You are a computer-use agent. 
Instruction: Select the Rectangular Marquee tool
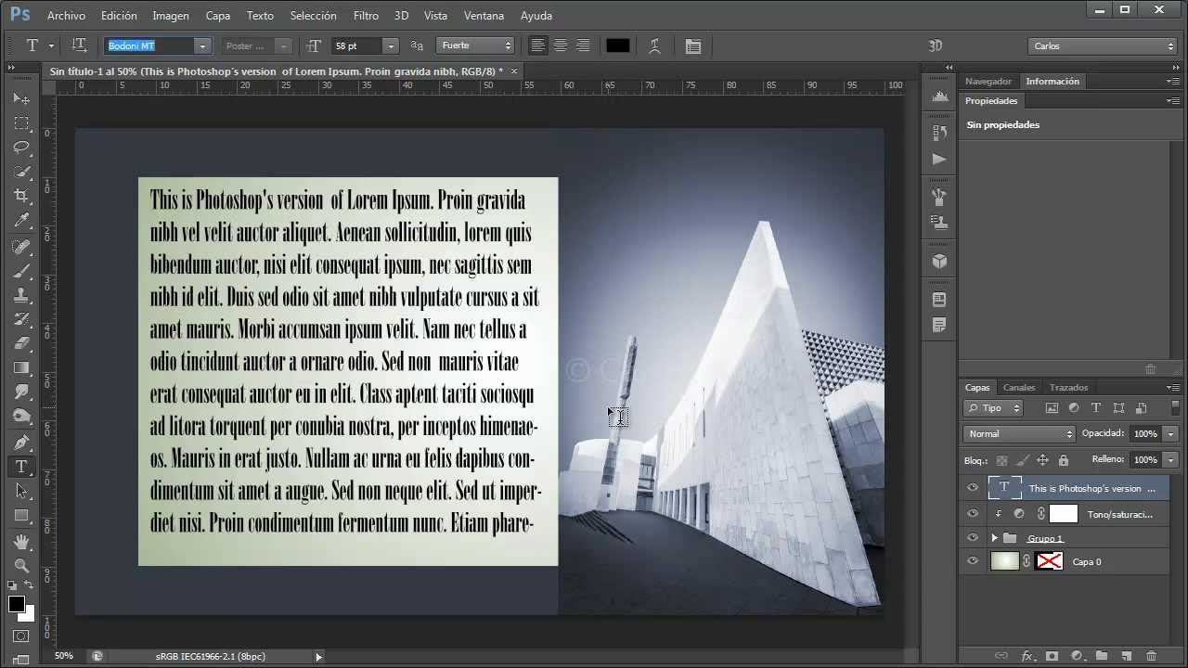click(x=21, y=123)
